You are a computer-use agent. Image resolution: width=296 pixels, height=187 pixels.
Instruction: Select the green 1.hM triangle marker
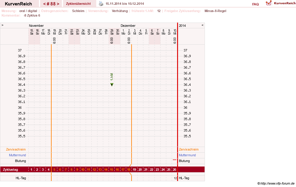point(112,85)
